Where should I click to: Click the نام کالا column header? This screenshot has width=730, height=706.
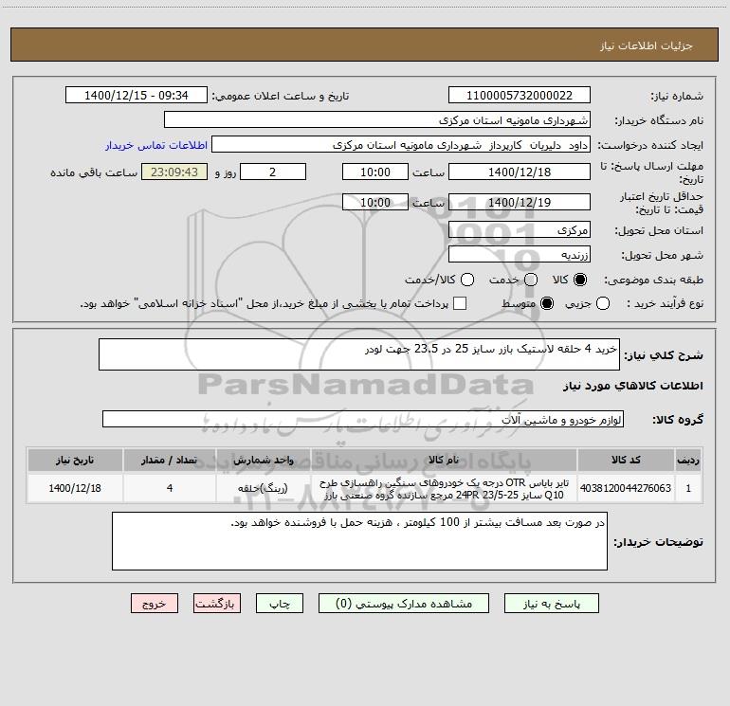click(x=444, y=461)
